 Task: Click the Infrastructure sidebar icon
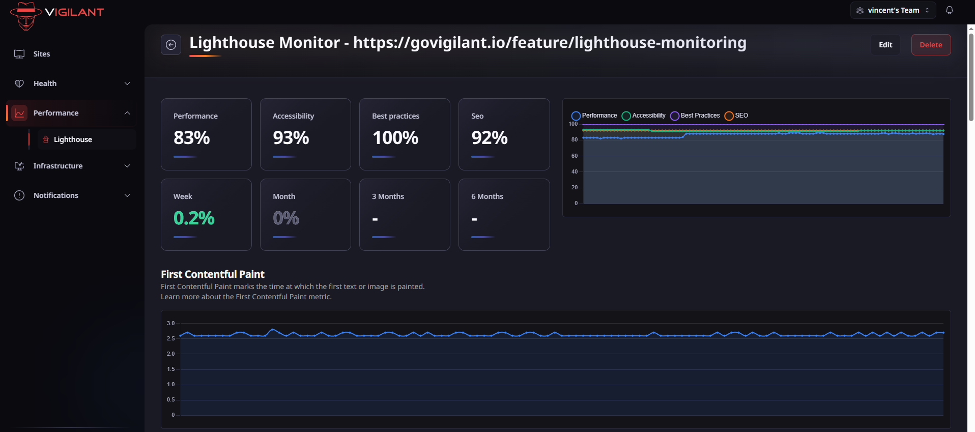click(x=19, y=166)
